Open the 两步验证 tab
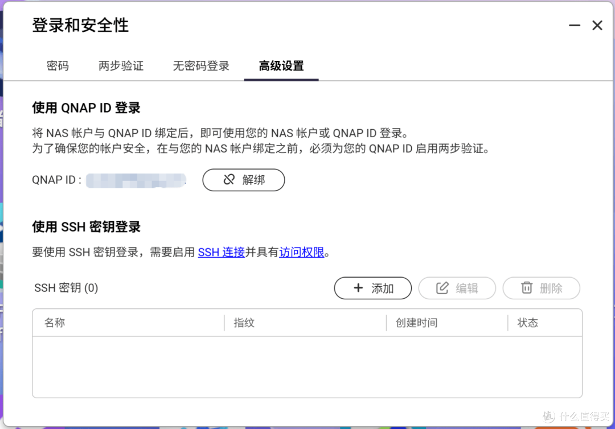 (121, 66)
